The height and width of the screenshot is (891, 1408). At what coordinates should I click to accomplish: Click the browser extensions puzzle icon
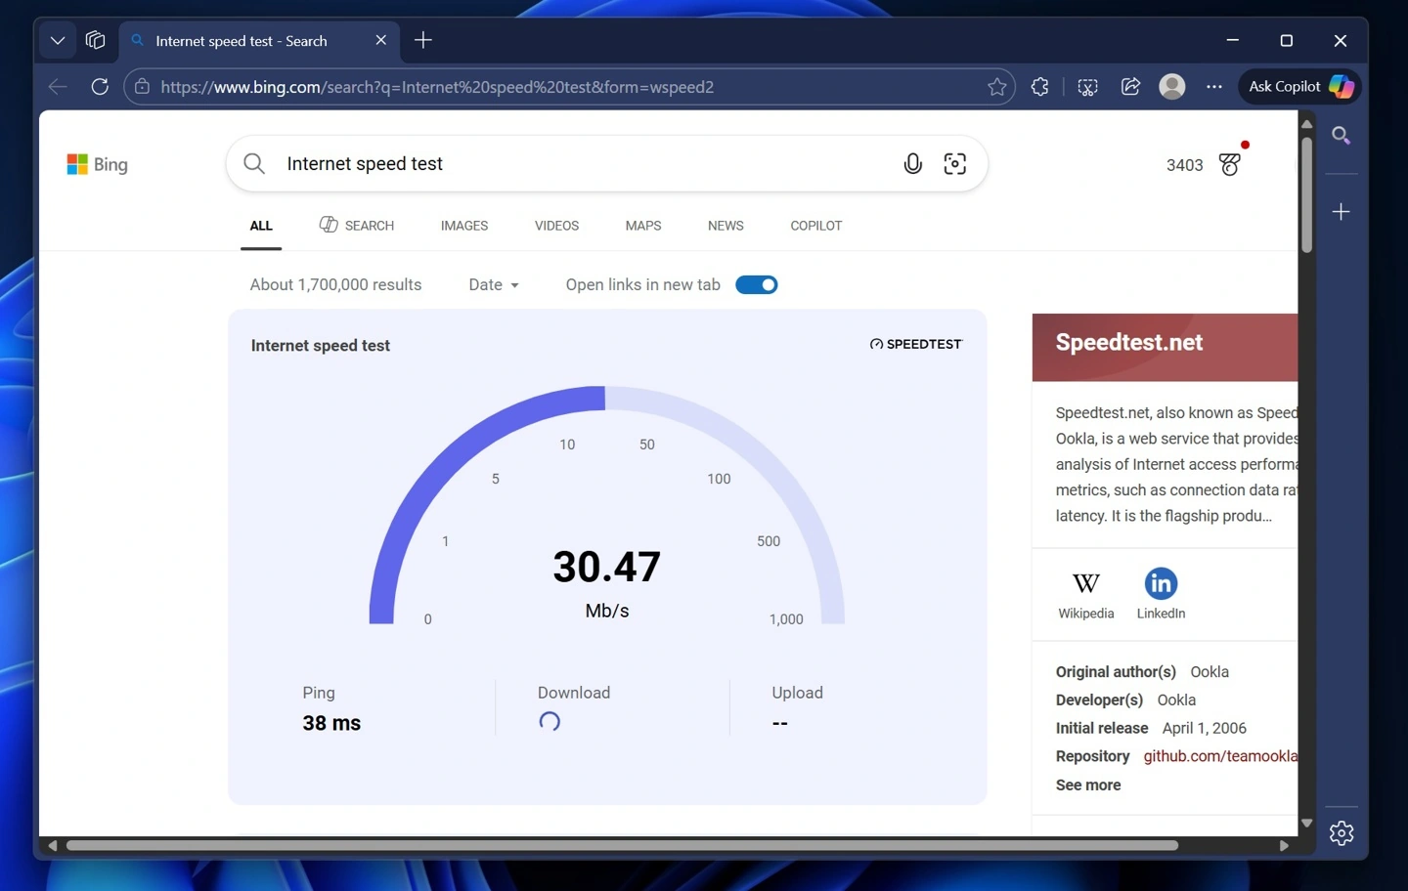[1039, 87]
